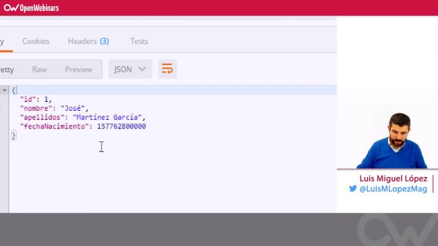Collapse the JSON root object arrow
The image size is (438, 246).
[x=5, y=90]
